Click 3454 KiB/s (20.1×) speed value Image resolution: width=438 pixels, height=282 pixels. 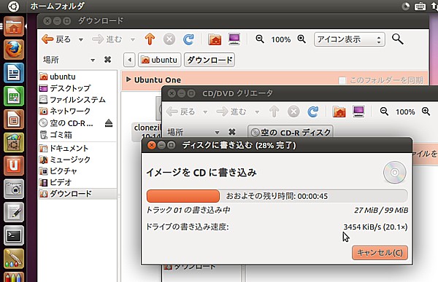click(x=375, y=227)
